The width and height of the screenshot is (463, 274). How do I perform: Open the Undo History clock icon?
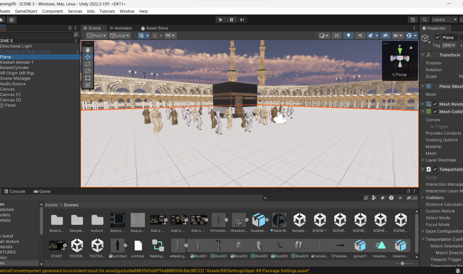coord(412,20)
